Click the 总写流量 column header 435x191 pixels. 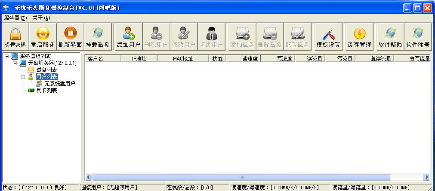click(412, 58)
